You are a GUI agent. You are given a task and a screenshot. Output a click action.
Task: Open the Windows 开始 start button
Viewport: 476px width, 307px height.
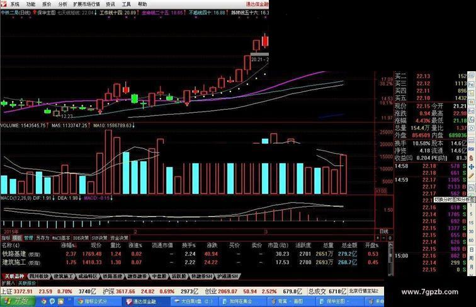[18, 301]
